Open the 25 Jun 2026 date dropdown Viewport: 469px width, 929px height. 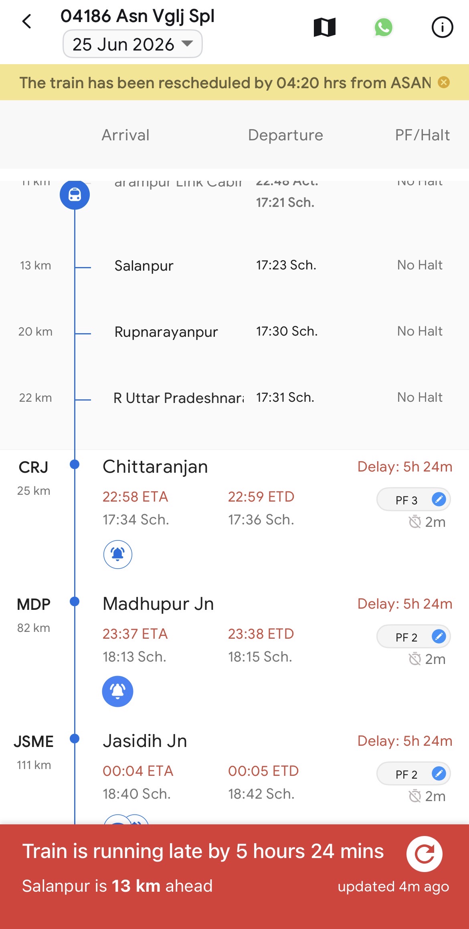[133, 44]
